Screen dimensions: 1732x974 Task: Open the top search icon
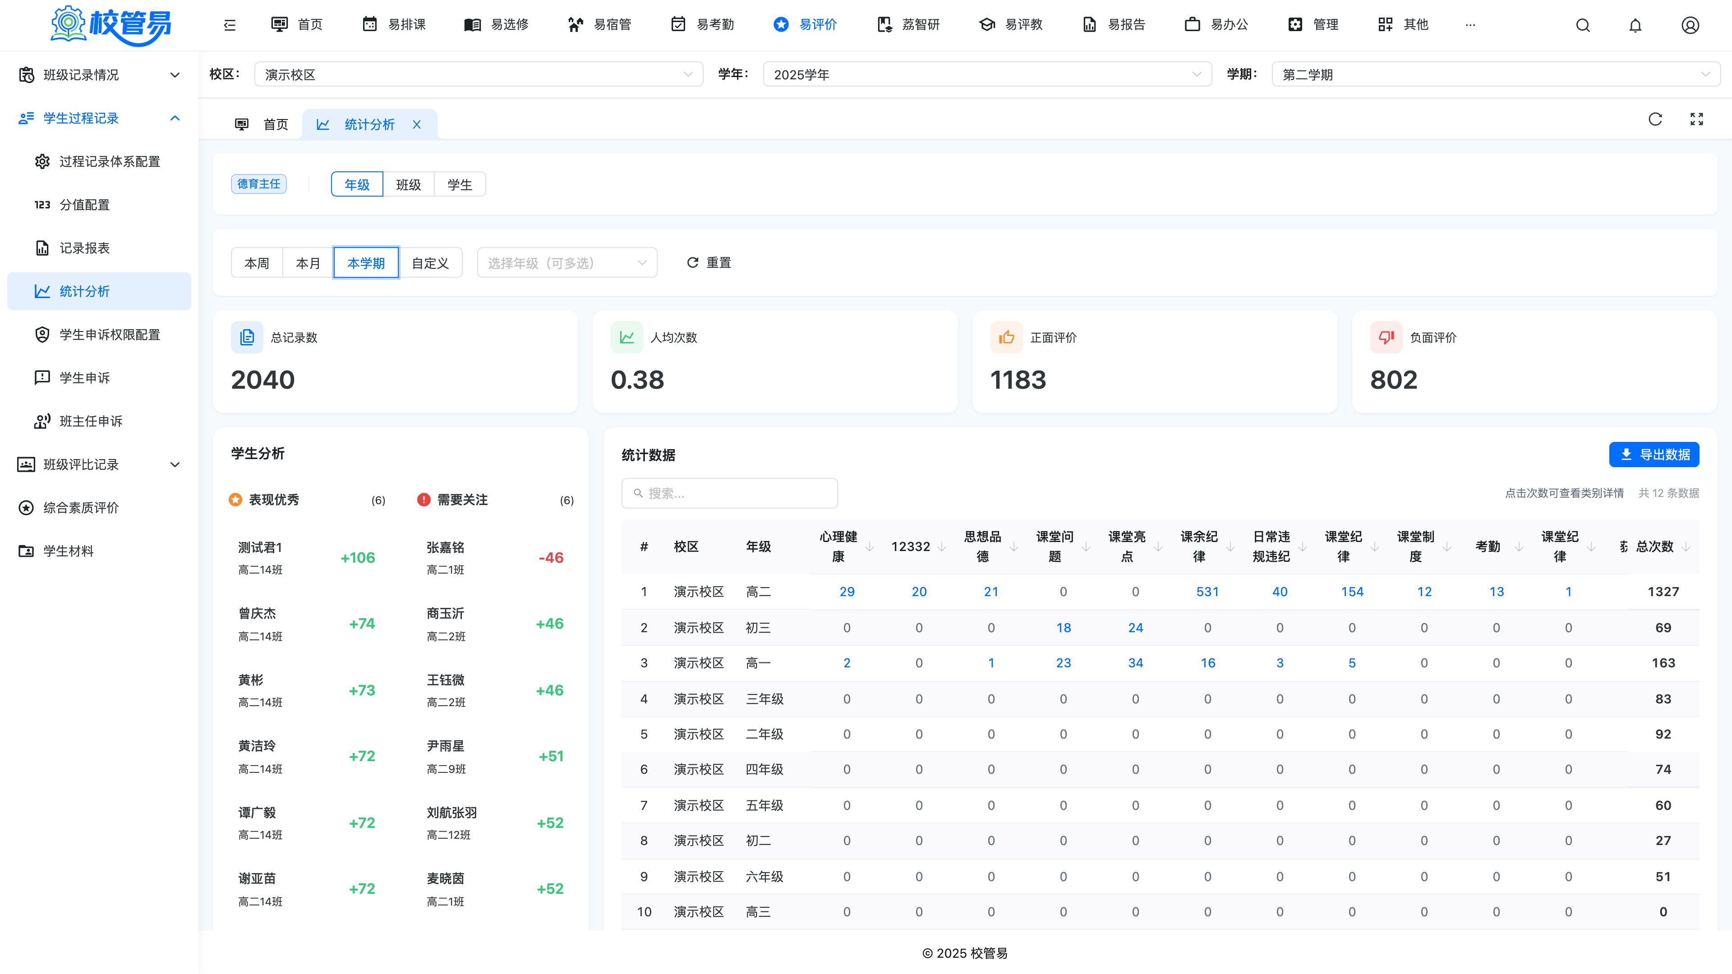tap(1583, 25)
